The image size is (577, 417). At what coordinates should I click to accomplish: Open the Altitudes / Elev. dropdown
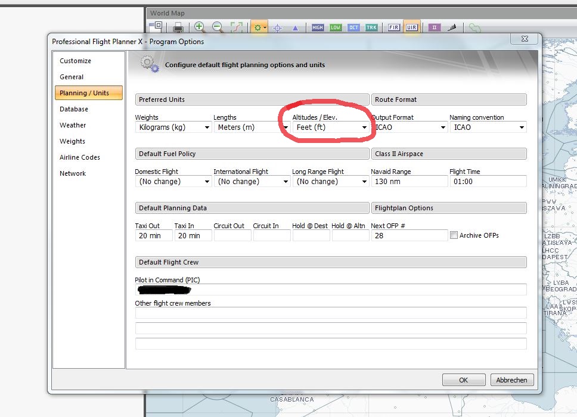pyautogui.click(x=330, y=127)
